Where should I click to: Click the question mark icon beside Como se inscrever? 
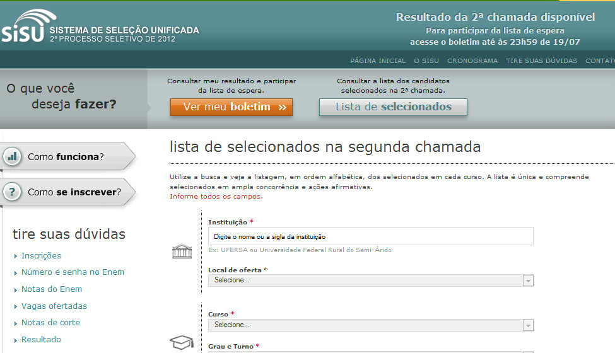pos(12,192)
